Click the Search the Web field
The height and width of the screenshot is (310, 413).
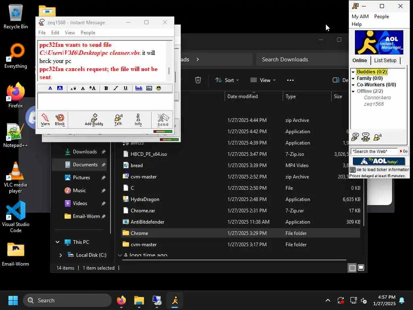(x=374, y=151)
